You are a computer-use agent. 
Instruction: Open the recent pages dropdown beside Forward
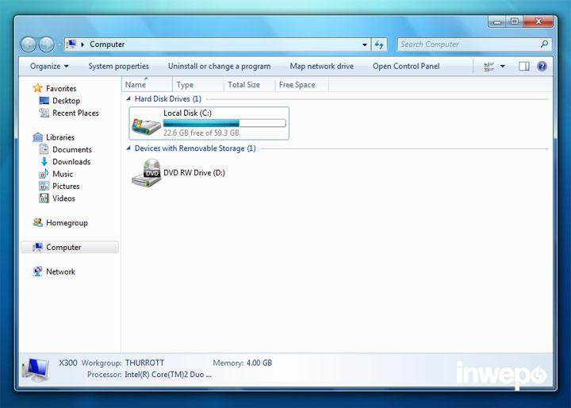[59, 44]
